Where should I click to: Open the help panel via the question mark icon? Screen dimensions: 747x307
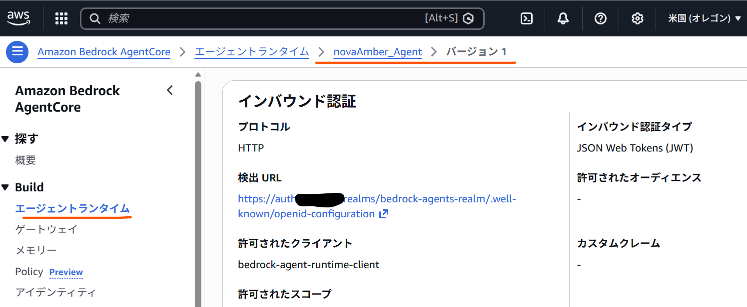click(600, 18)
